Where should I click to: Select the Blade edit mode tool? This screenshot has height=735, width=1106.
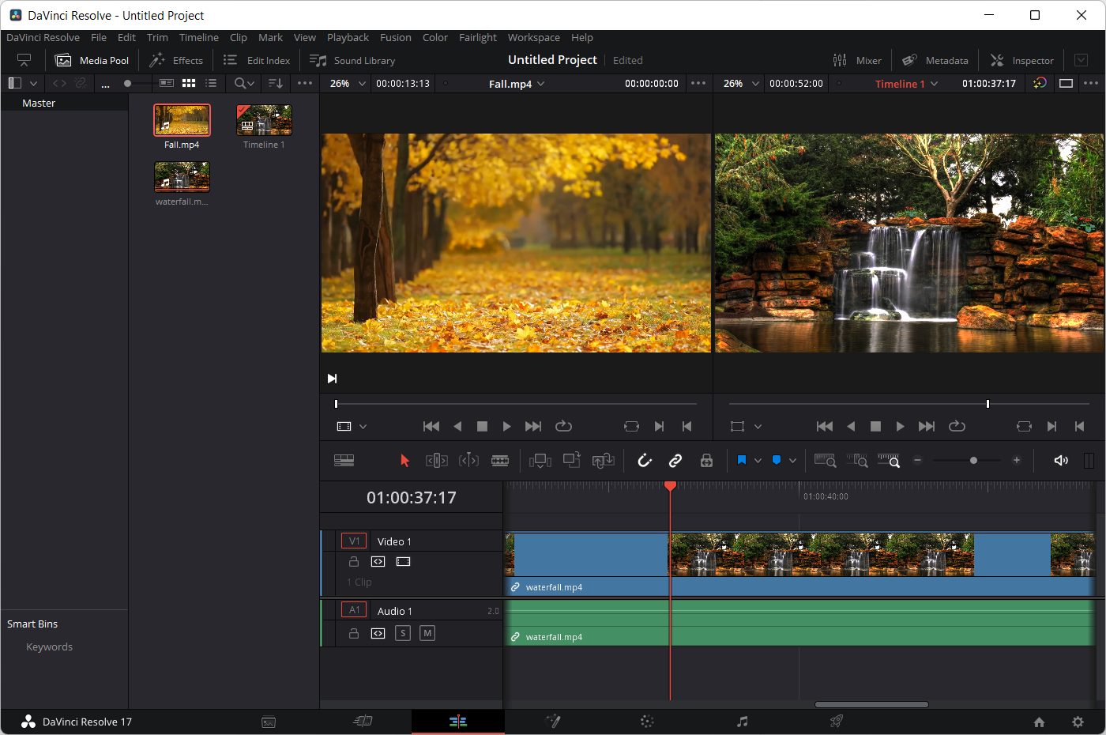[x=500, y=461]
